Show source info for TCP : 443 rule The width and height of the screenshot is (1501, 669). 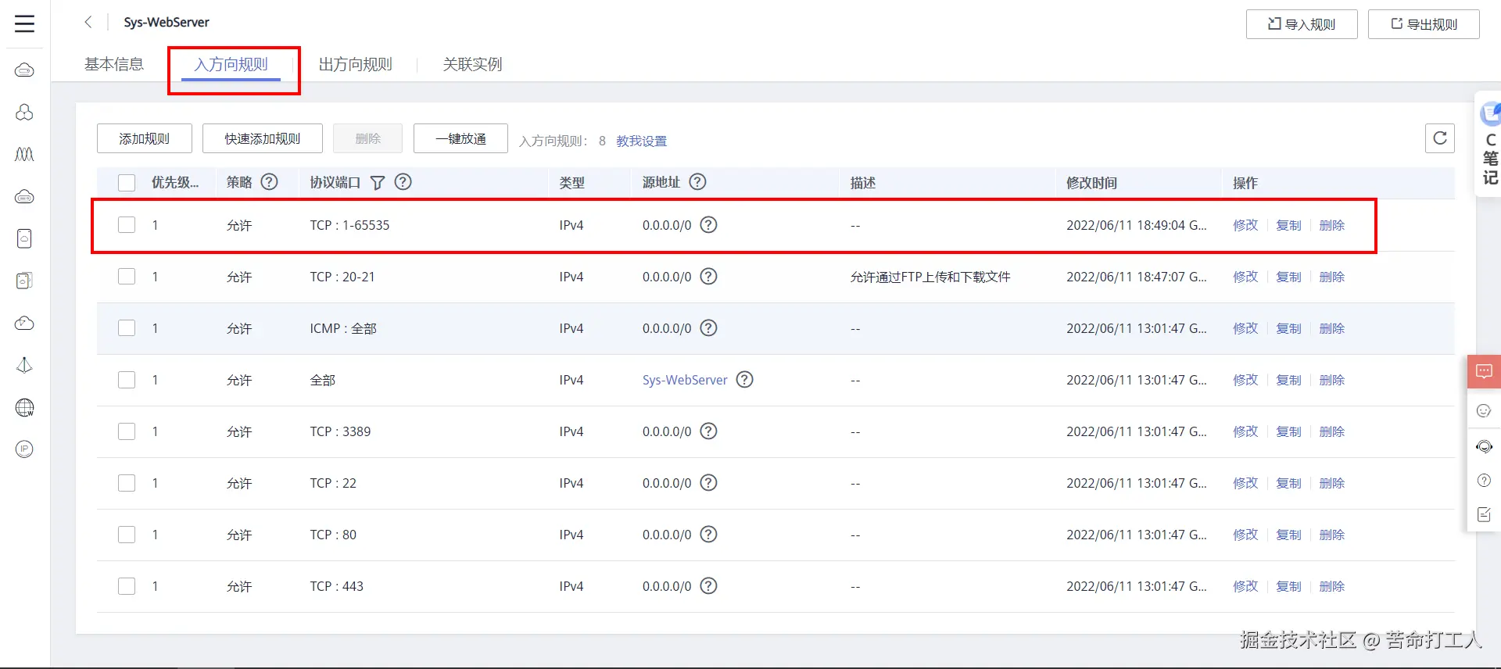tap(708, 586)
